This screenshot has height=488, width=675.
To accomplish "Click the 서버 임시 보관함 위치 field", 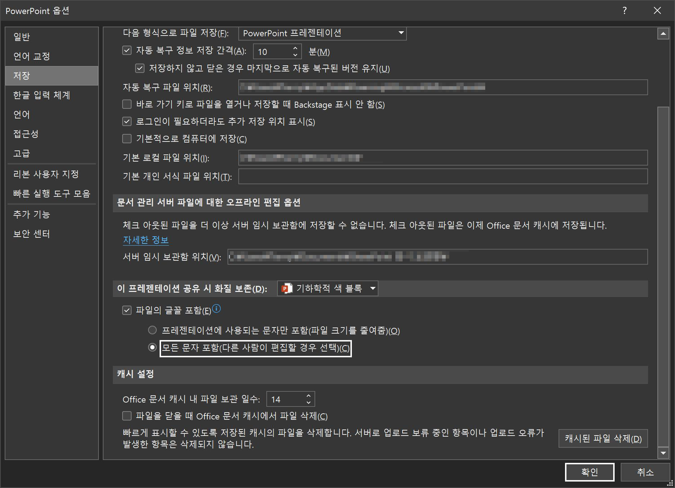I will 437,257.
